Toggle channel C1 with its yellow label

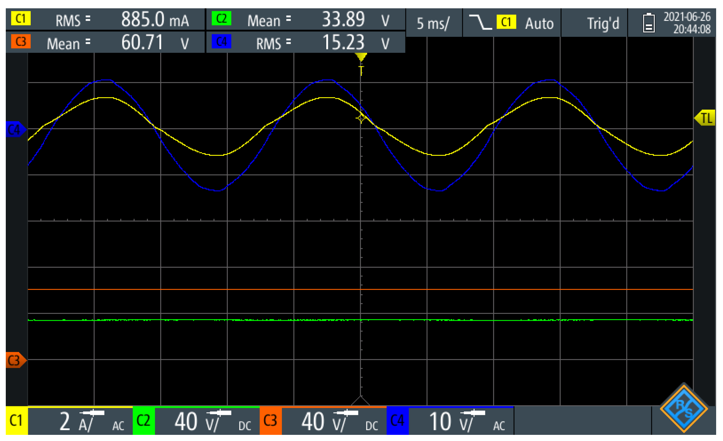[x=17, y=421]
